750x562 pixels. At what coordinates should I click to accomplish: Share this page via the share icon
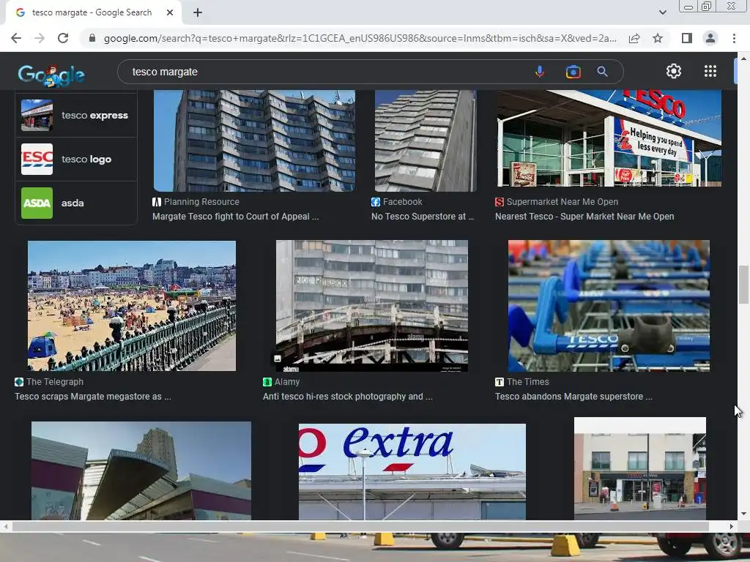[634, 38]
